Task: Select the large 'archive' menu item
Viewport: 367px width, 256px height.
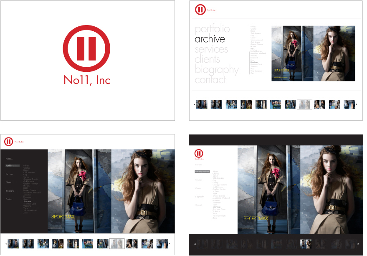Action: tap(210, 39)
